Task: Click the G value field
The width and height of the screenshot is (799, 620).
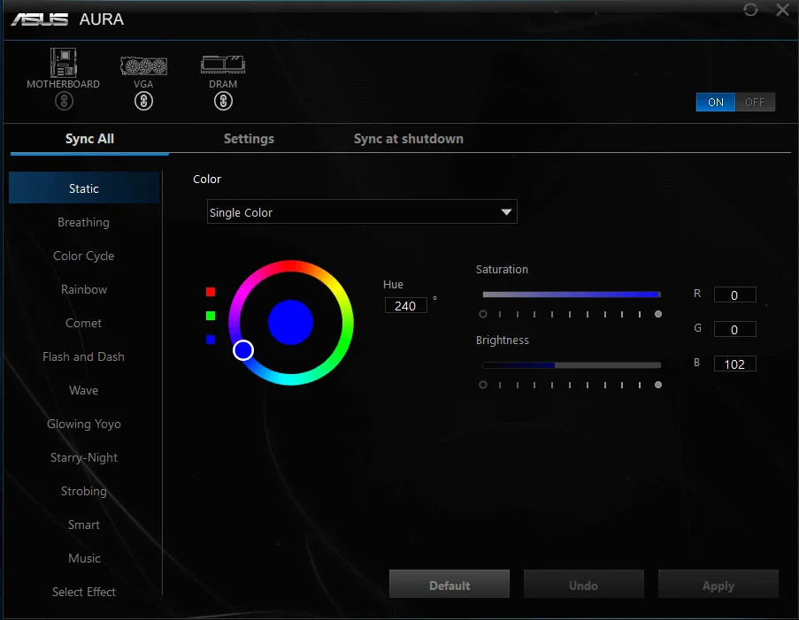Action: tap(734, 330)
